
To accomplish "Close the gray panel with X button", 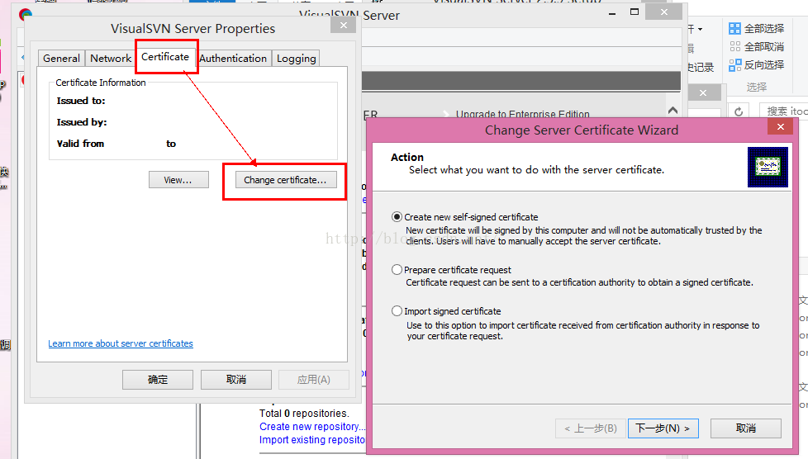I will [703, 92].
